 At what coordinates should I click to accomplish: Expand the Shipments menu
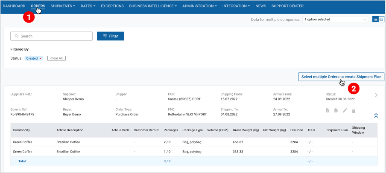63,6
